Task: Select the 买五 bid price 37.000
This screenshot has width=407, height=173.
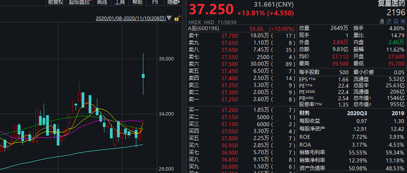Action: [229, 138]
